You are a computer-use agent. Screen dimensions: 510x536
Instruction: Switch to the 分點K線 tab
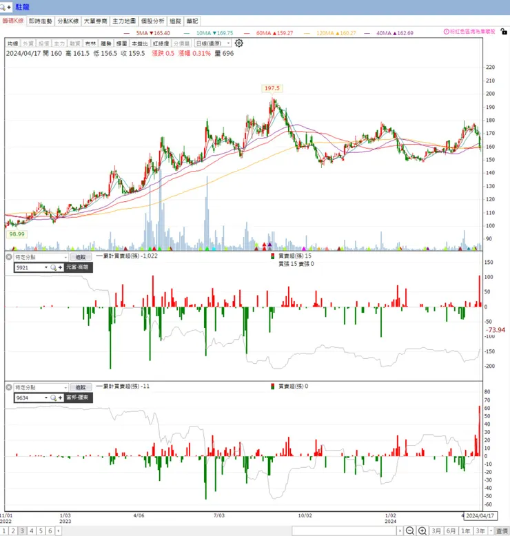(x=68, y=21)
